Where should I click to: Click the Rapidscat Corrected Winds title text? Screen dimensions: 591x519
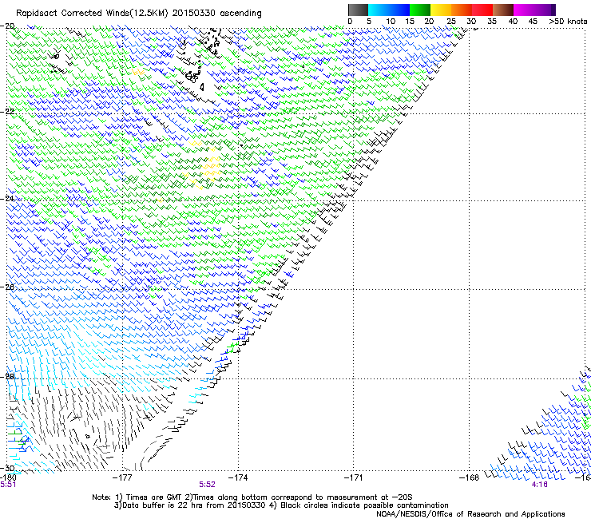point(139,14)
